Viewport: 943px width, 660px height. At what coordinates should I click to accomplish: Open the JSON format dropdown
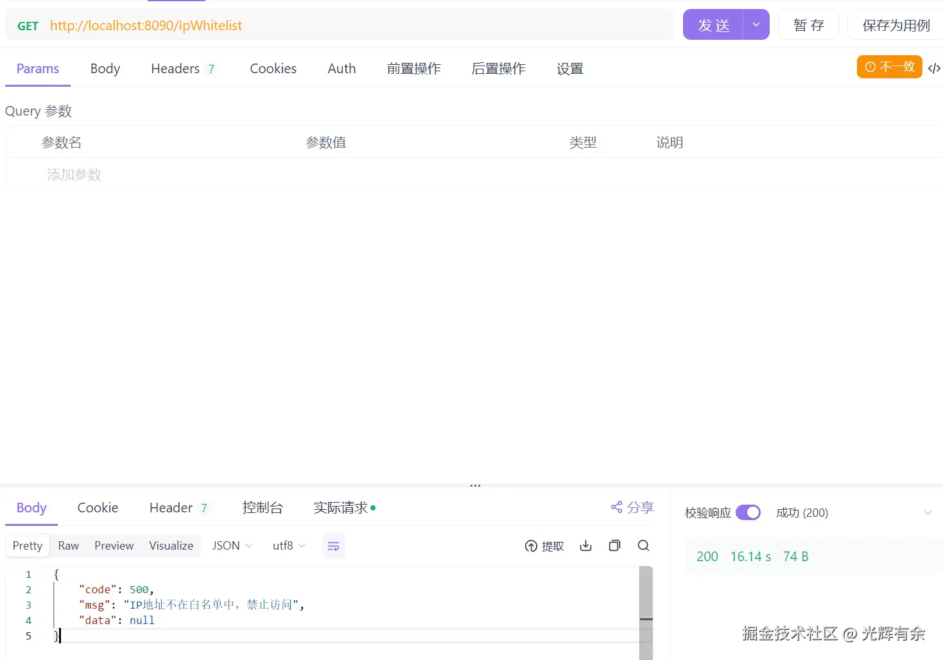[231, 545]
